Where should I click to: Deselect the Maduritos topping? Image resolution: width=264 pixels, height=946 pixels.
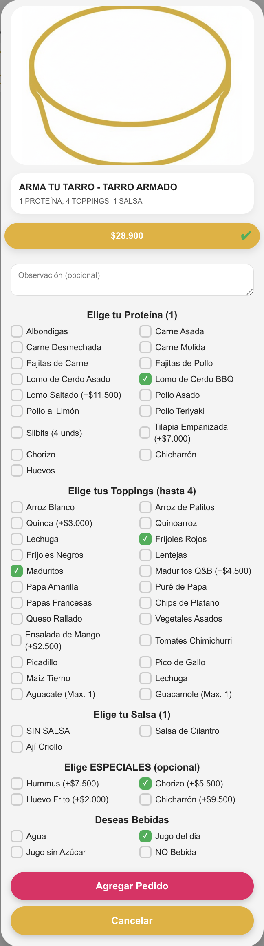tap(16, 571)
